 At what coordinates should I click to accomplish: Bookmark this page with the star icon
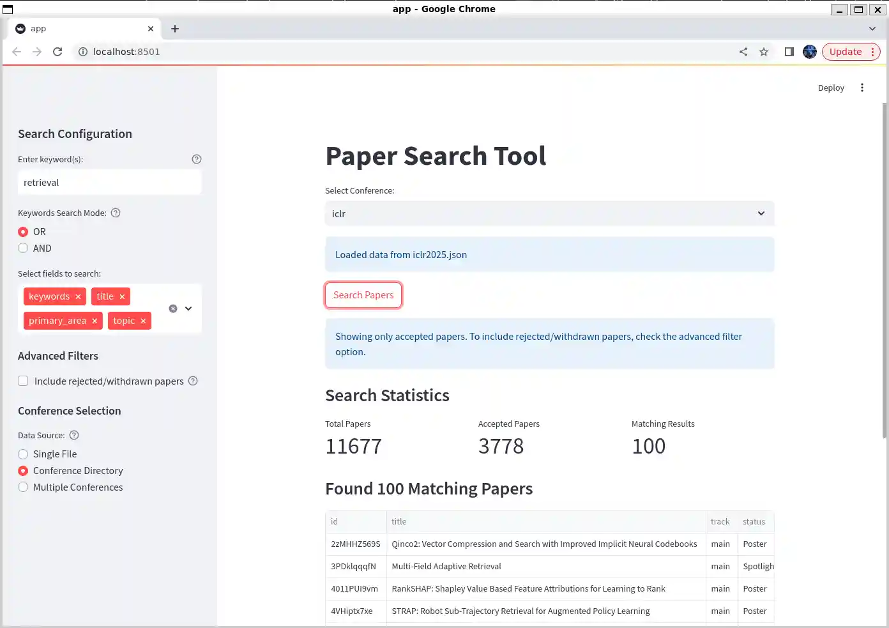[x=764, y=52]
